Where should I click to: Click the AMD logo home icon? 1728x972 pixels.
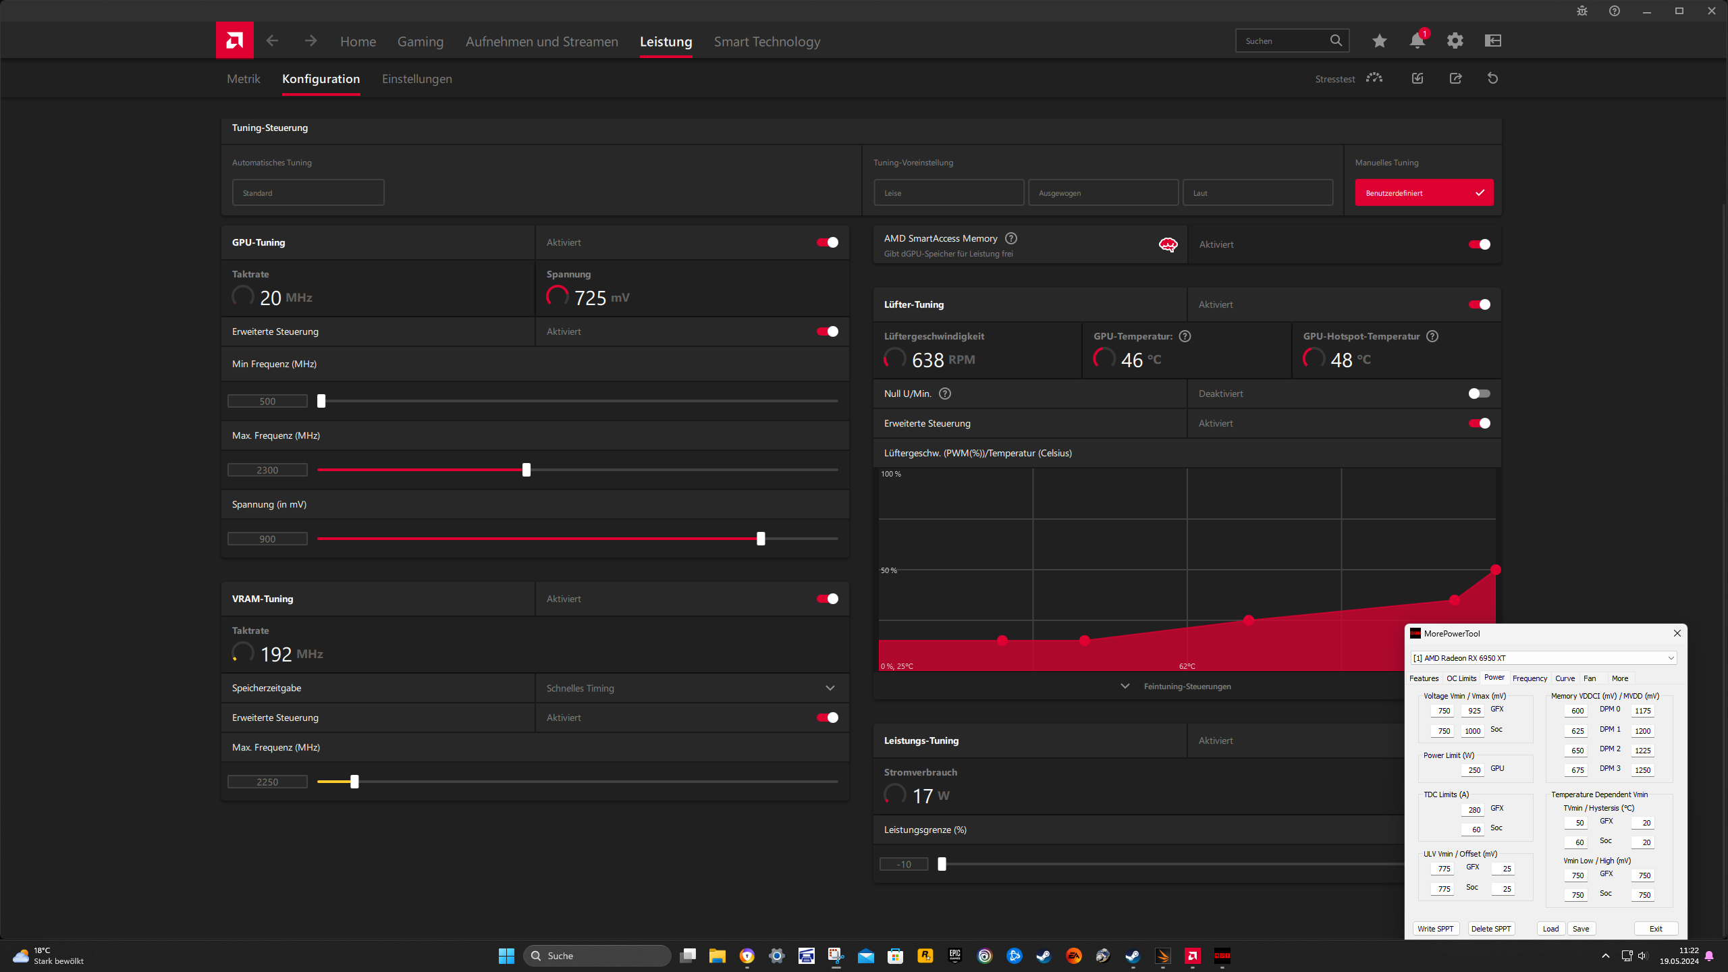(x=234, y=40)
